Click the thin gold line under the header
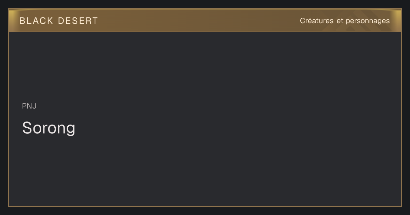This screenshot has height=215, width=410. tap(205, 32)
